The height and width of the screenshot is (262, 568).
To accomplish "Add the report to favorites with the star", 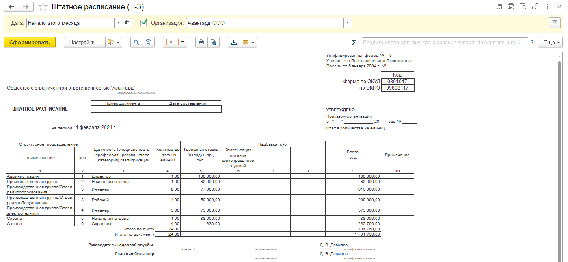I will [x=43, y=7].
